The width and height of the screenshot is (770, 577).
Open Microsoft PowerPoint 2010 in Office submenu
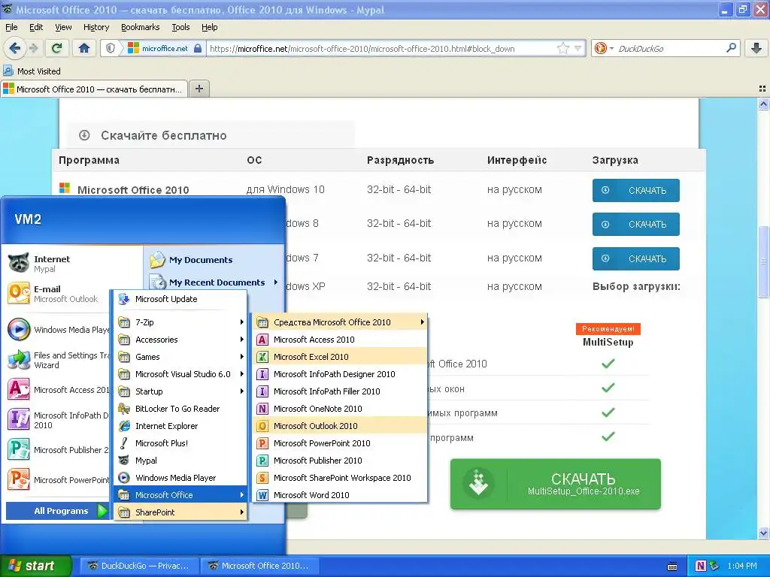coord(339,443)
